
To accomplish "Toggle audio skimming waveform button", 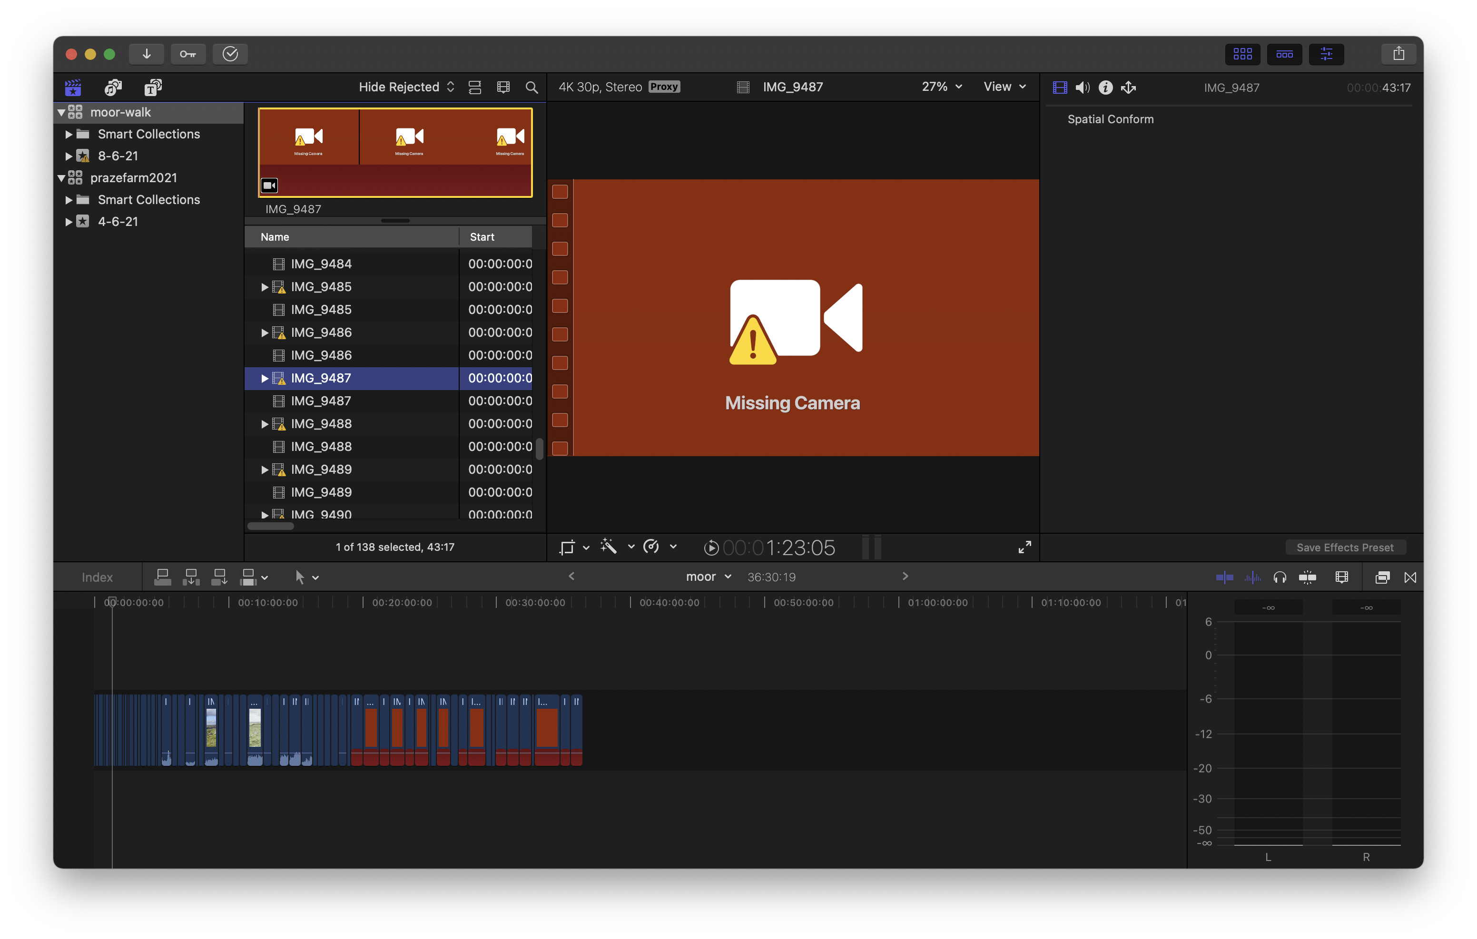I will (1252, 577).
